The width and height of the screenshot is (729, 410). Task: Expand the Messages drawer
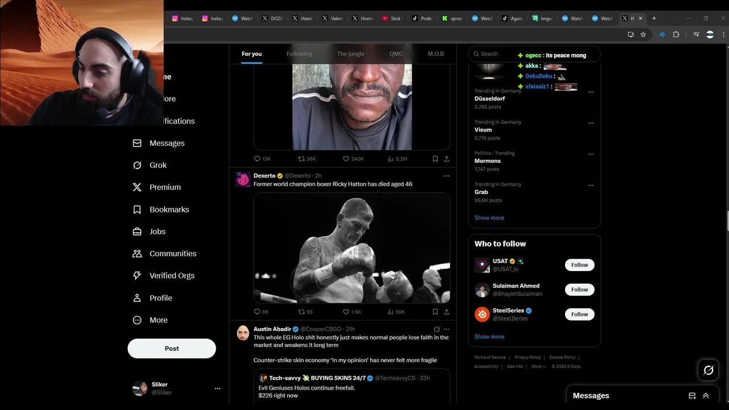(x=706, y=396)
